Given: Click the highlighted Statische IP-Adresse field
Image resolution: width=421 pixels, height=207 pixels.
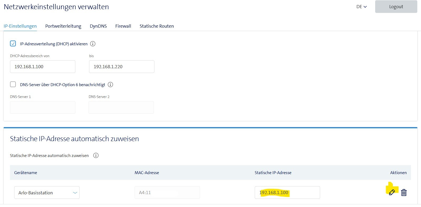Looking at the screenshot, I should 287,193.
